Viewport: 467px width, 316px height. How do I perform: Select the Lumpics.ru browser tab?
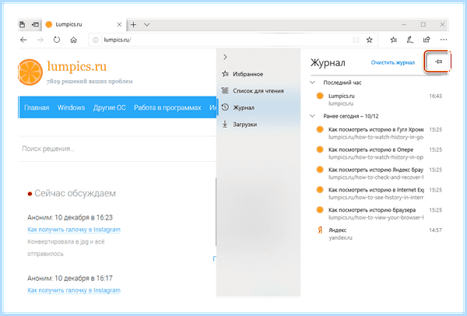pyautogui.click(x=84, y=24)
